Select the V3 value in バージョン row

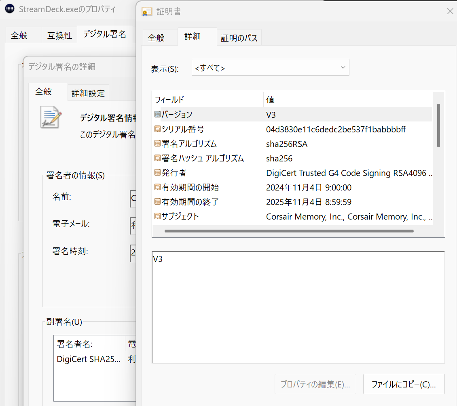tap(271, 115)
